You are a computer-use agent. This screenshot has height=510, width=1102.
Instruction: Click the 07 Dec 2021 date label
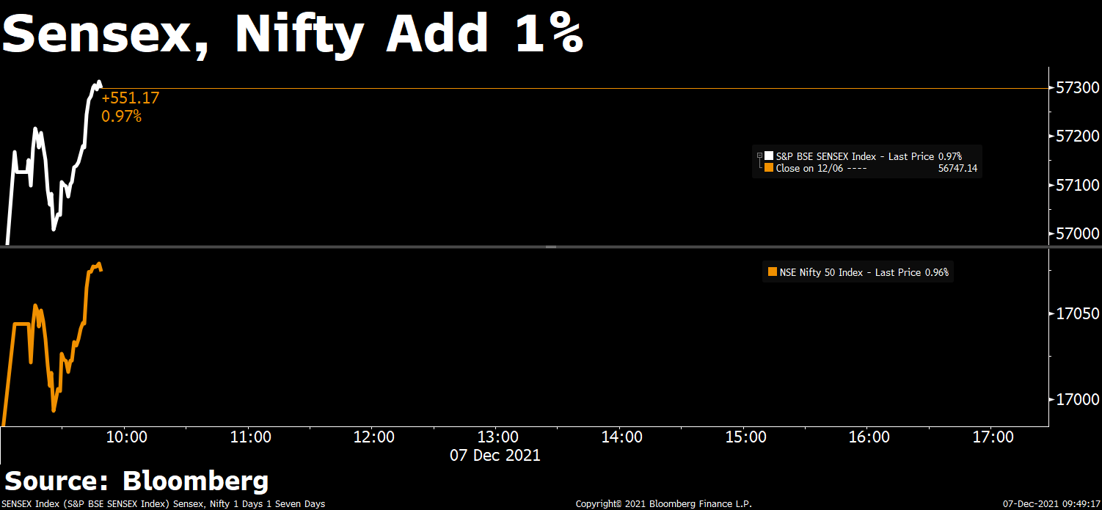(x=495, y=456)
